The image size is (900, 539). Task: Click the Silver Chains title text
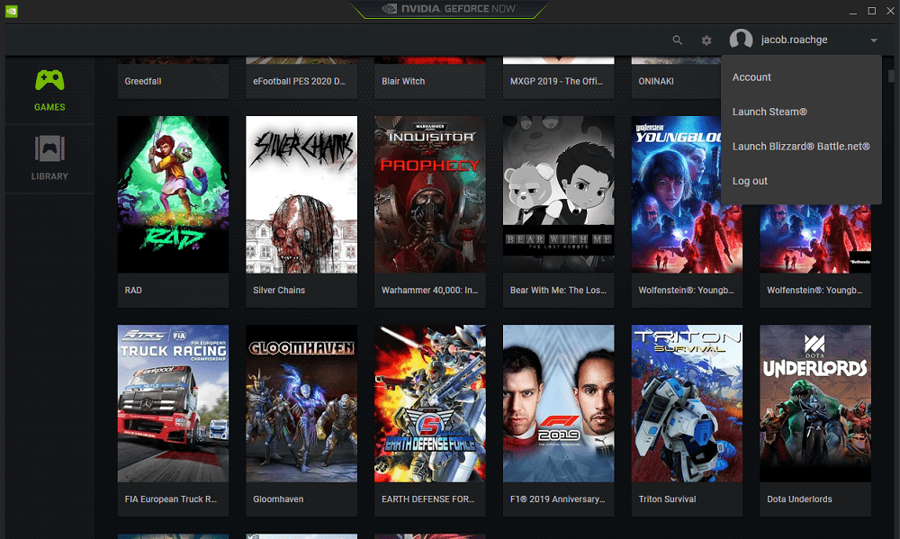279,290
